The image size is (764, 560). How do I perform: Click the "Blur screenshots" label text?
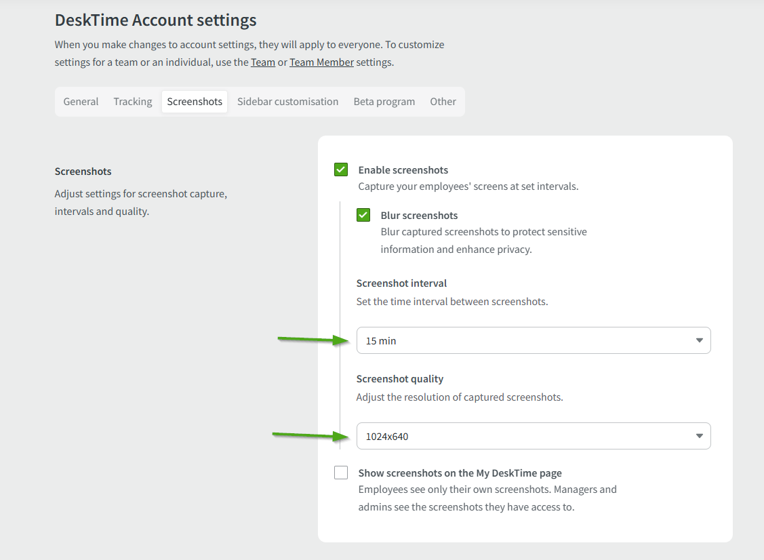tap(419, 216)
